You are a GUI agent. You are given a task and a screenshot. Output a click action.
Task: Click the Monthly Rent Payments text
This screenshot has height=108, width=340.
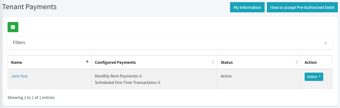click(x=118, y=76)
